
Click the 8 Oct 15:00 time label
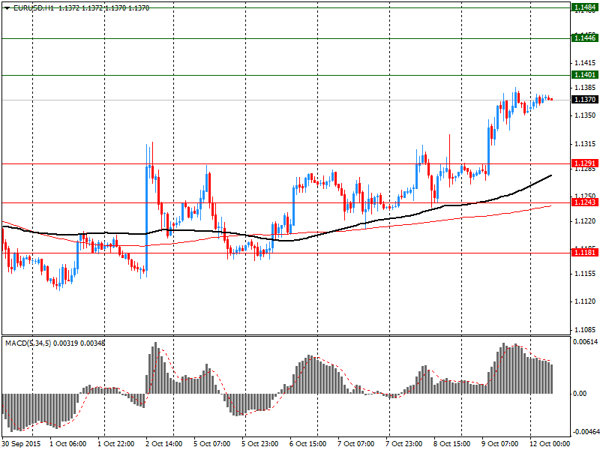452,444
